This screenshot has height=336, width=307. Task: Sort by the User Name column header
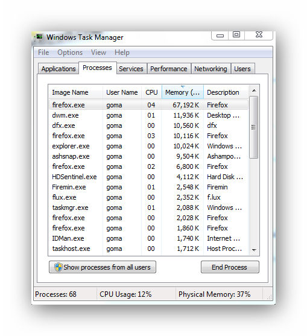click(x=122, y=92)
